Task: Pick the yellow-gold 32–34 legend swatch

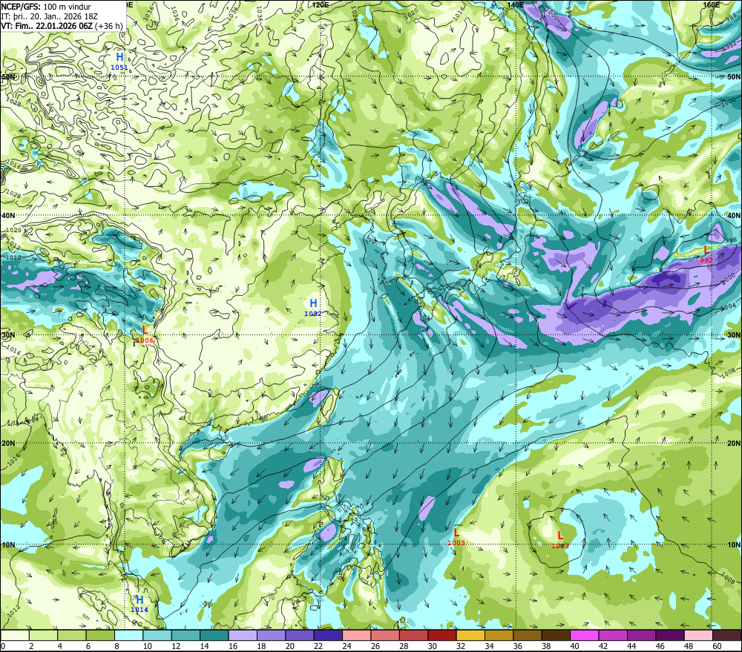Action: 470,635
